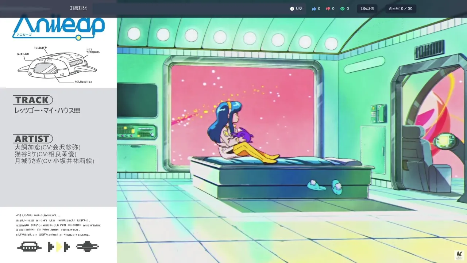467x263 pixels.
Task: Click the red thumbs-down dislike icon
Action: [x=328, y=9]
